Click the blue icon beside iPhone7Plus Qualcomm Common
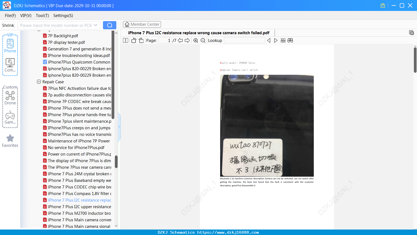This screenshot has width=417, height=235. 45,62
